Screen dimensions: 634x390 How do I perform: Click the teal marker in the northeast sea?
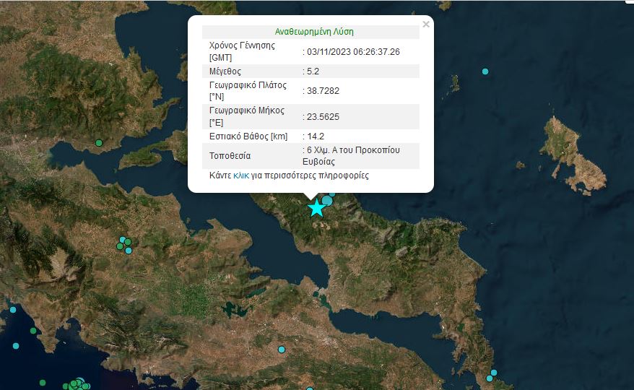point(485,71)
